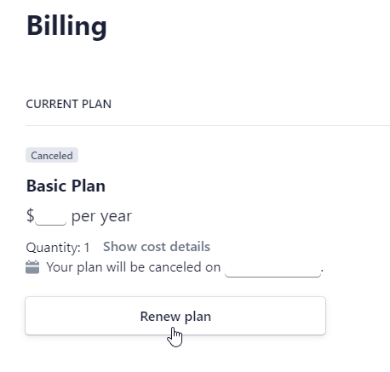Click the Quantity: 1 label
The image size is (390, 372).
tap(58, 248)
